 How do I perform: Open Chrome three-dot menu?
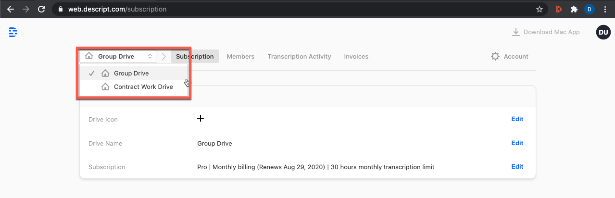[605, 9]
